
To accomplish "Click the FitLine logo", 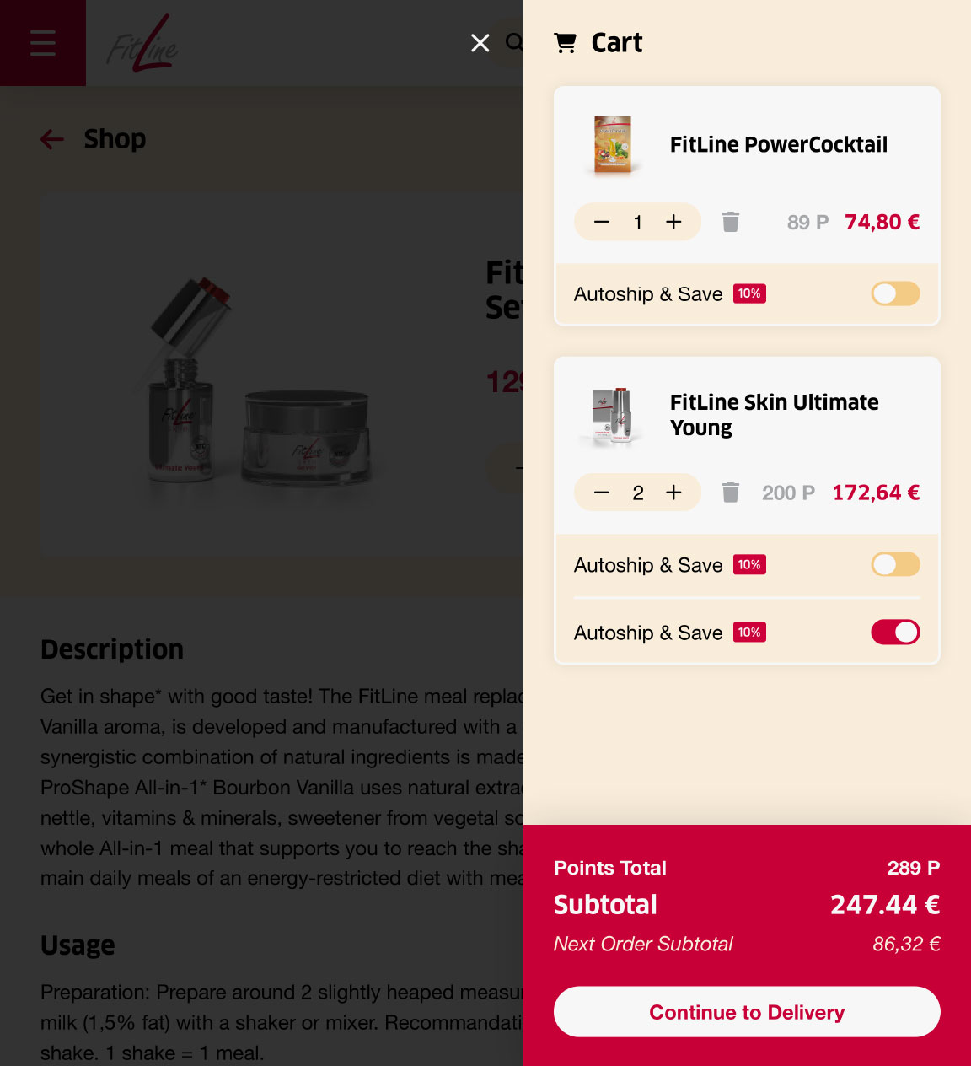I will click(x=142, y=43).
